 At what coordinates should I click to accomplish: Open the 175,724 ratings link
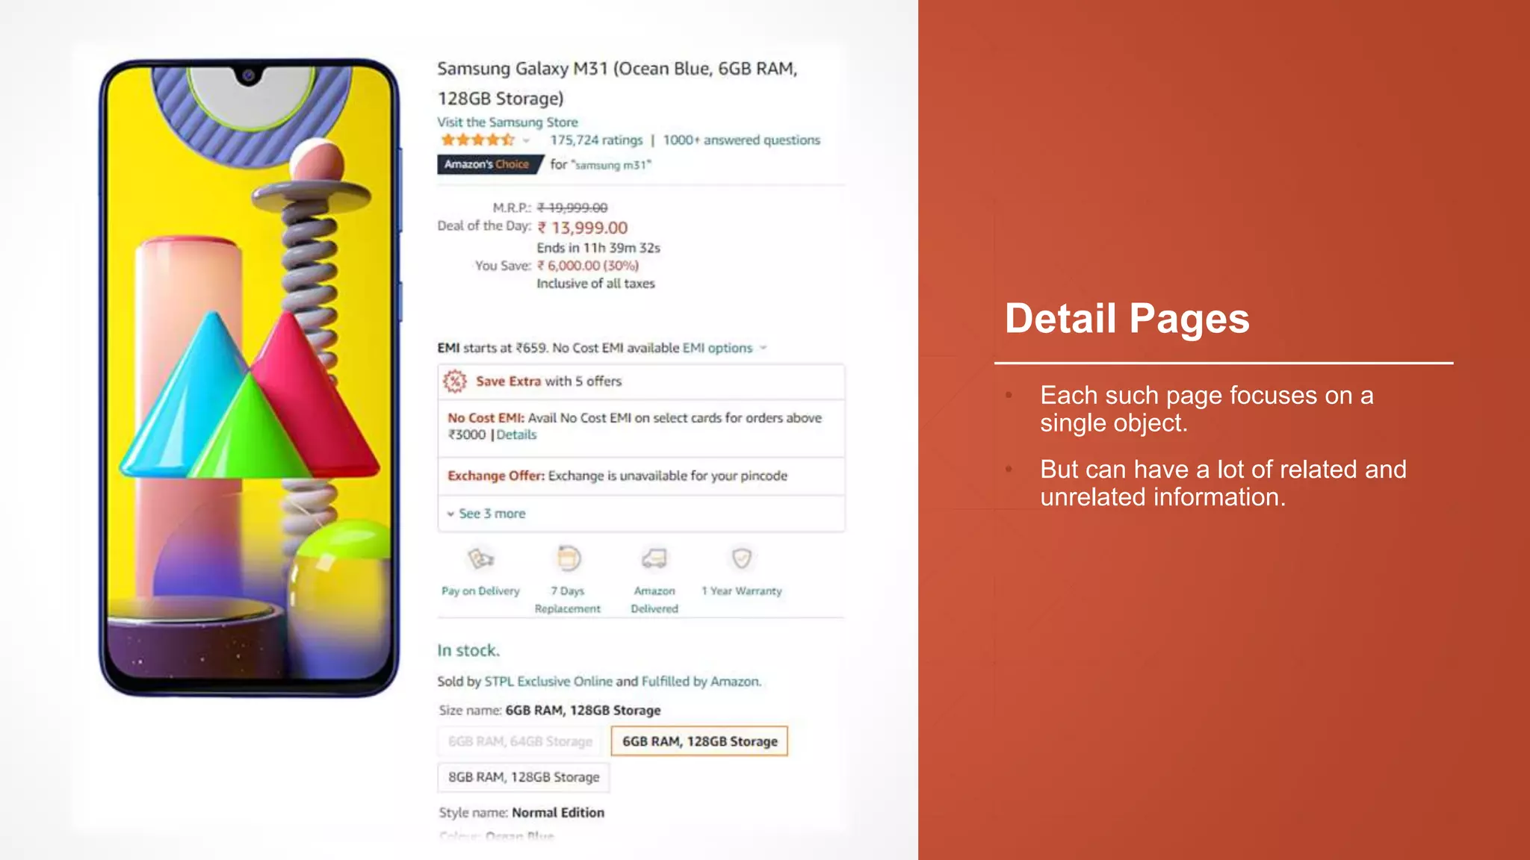coord(596,140)
